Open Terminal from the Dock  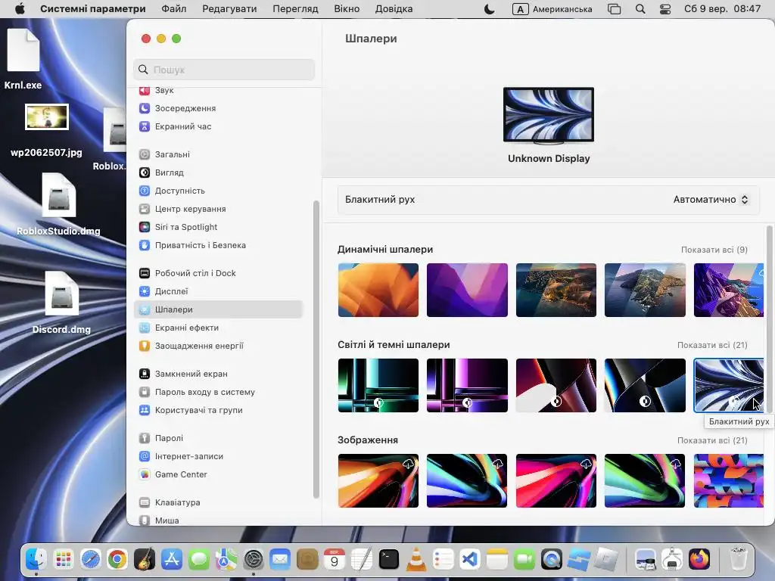389,559
